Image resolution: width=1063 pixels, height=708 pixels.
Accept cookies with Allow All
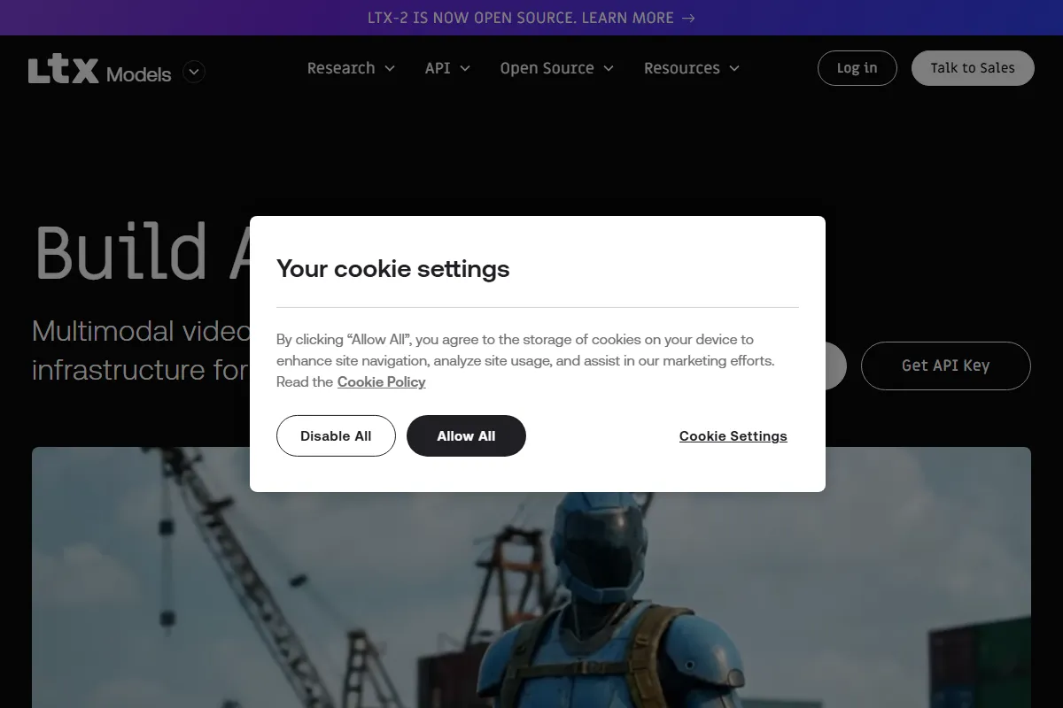coord(466,435)
